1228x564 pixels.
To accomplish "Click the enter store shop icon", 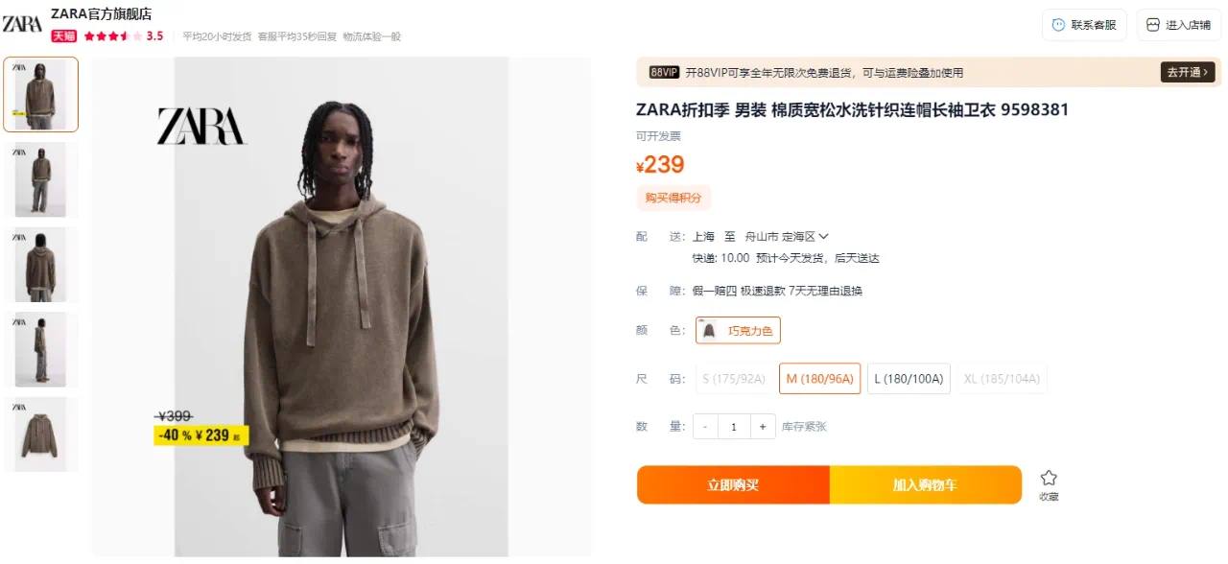I will pyautogui.click(x=1152, y=25).
